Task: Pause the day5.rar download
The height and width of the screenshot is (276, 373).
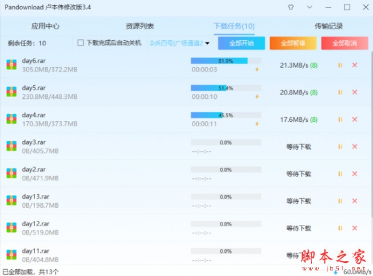Action: coord(340,92)
